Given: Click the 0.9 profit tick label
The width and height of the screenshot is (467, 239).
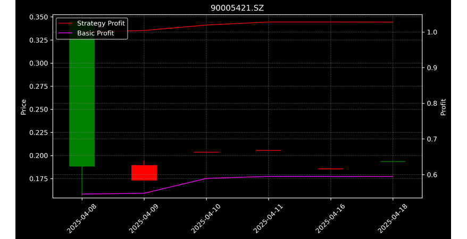Looking at the screenshot, I should (x=431, y=68).
